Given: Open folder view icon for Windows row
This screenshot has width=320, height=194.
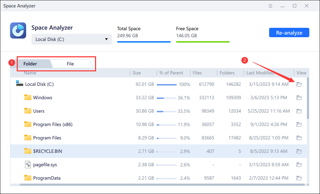Looking at the screenshot, I should (x=299, y=98).
